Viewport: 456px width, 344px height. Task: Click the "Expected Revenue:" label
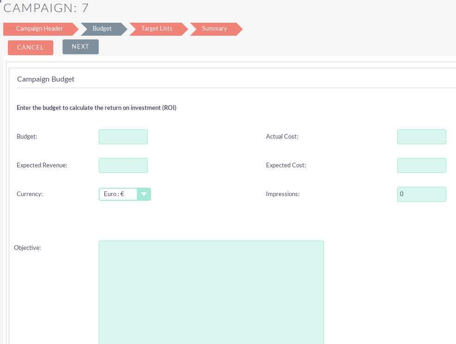pos(42,166)
